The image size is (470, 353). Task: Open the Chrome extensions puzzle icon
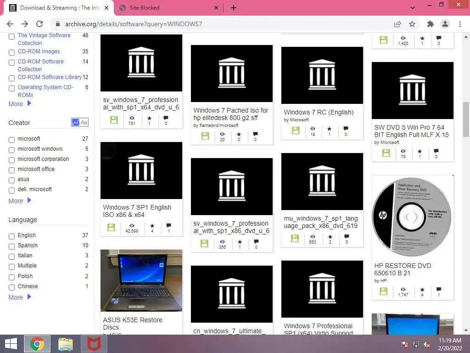(431, 24)
